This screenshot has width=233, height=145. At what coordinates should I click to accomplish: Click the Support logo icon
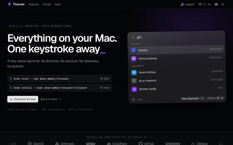click(182, 4)
